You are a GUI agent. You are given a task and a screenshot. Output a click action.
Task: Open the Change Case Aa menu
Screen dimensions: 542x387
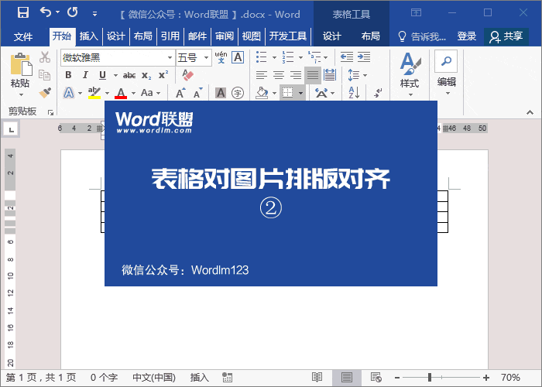point(150,93)
